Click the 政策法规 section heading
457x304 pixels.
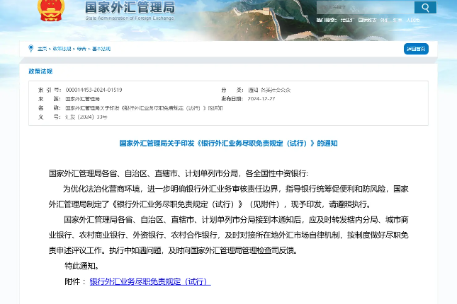click(40, 71)
